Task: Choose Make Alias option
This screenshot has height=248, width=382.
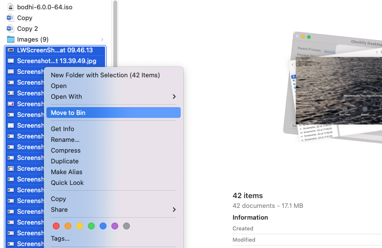Action: point(66,172)
